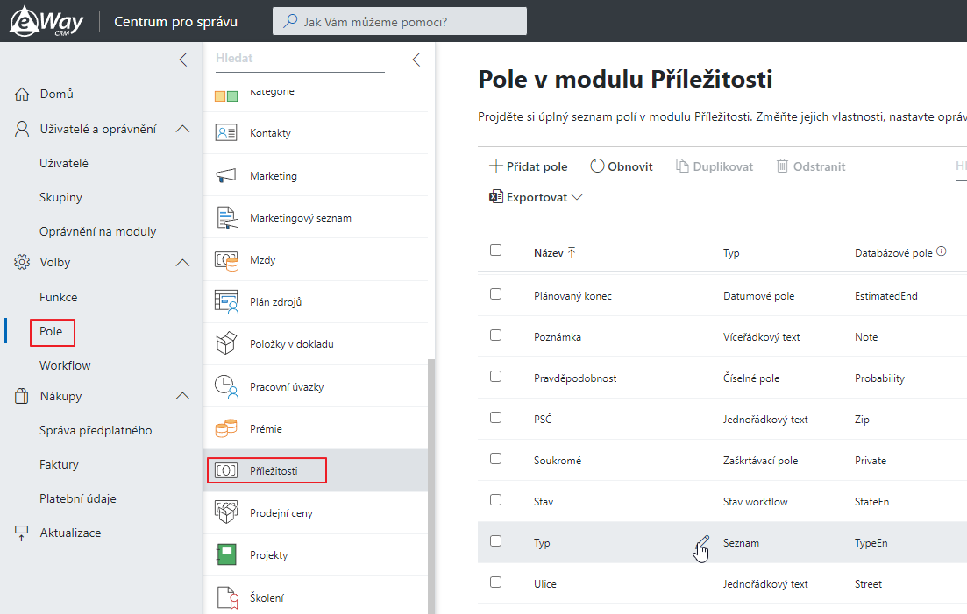Click the EstimatedEnd database field cell
The height and width of the screenshot is (614, 967).
point(885,295)
